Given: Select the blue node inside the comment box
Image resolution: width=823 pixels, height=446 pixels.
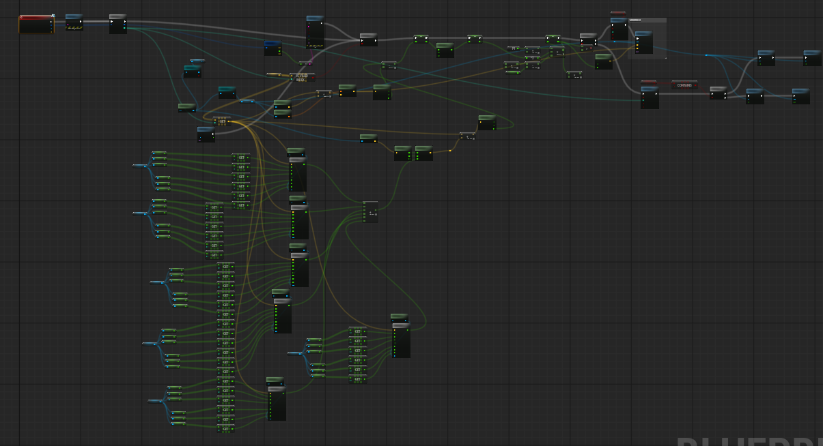Looking at the screenshot, I should point(644,42).
